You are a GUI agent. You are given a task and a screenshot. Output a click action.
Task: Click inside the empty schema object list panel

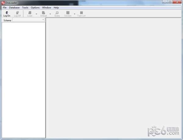(x=23, y=80)
